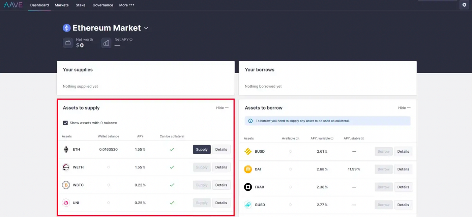Click the Supply button for WBTC

202,185
